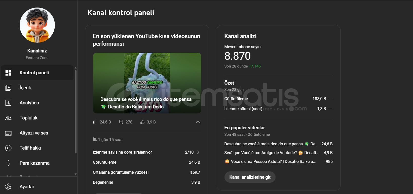Open the 2/10 ranking arrow
Image resolution: width=413 pixels, height=194 pixels.
click(198, 152)
